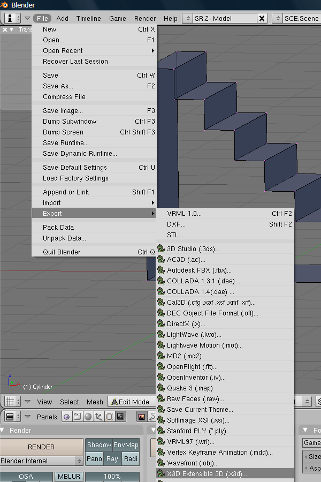The height and width of the screenshot is (482, 321).
Task: Toggle Pano panorama rendering
Action: click(x=94, y=458)
